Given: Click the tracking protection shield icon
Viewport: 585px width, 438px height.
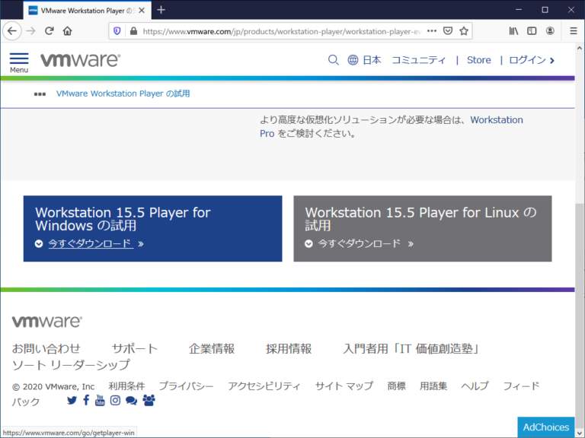Looking at the screenshot, I should tap(117, 31).
